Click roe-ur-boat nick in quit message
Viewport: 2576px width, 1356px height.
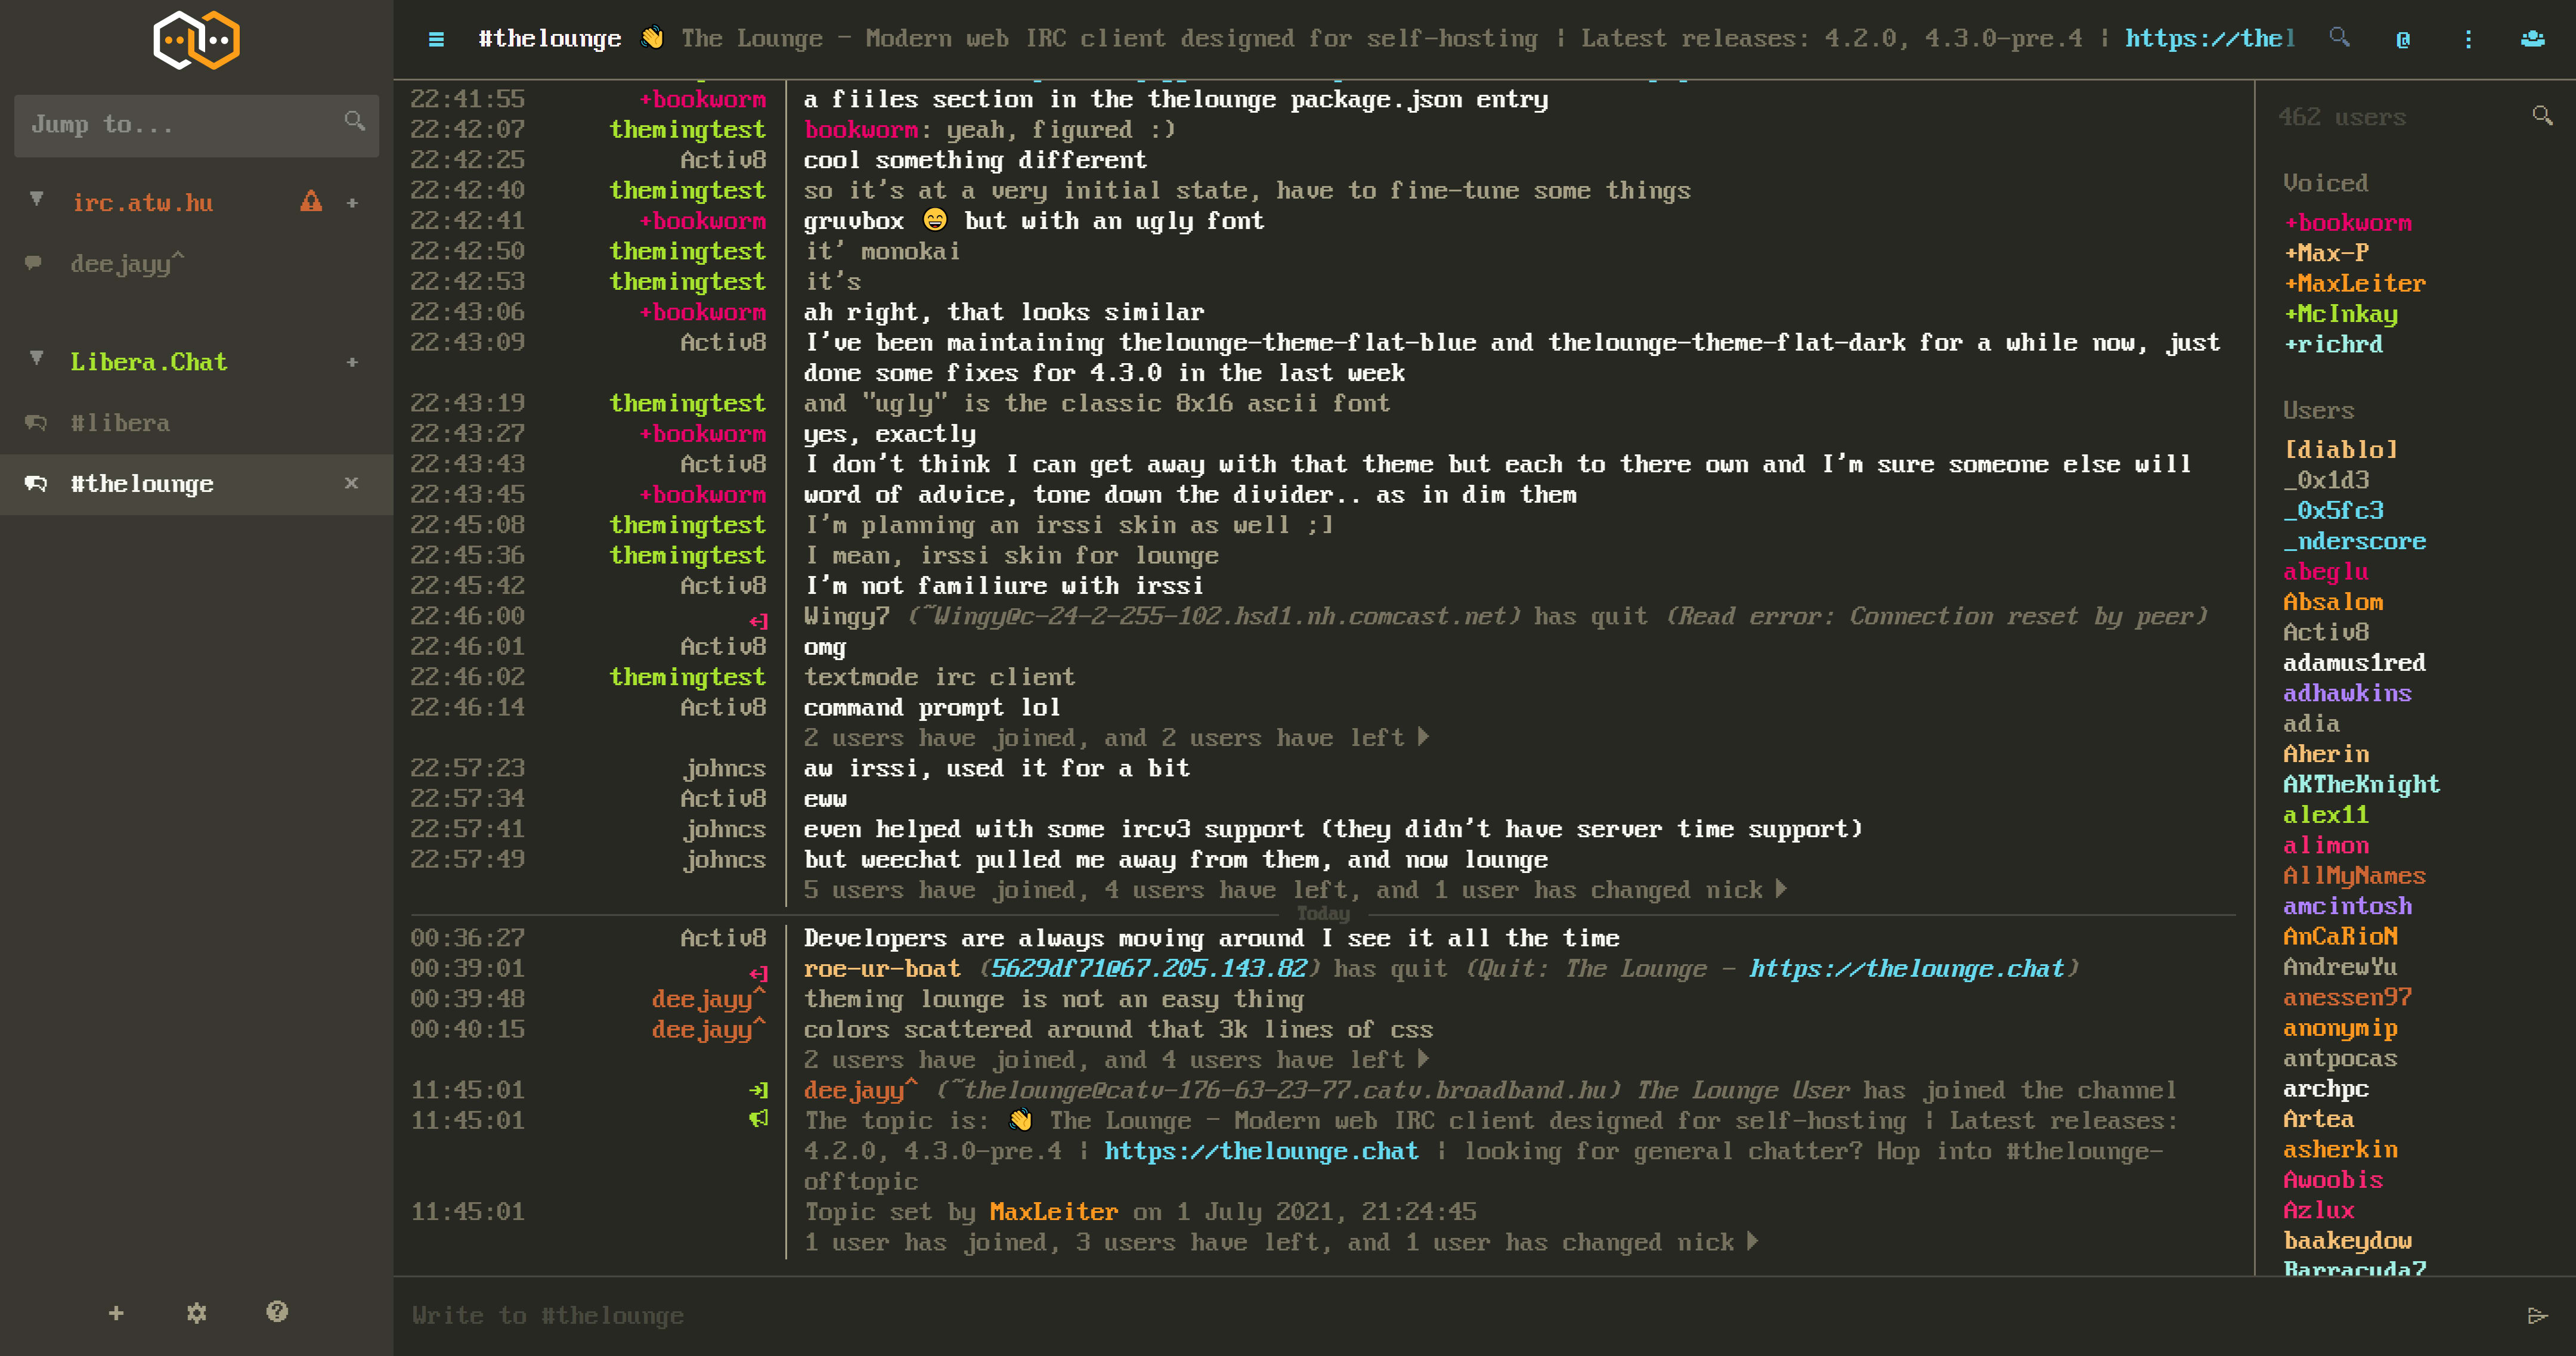[x=881, y=969]
